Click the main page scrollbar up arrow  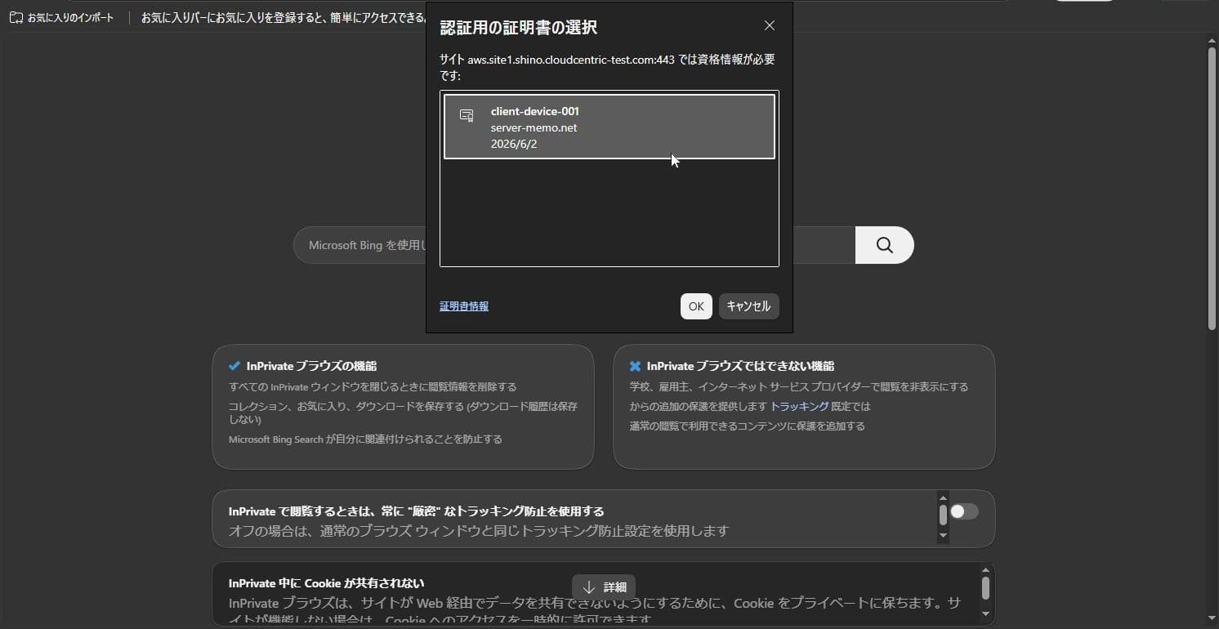[1212, 39]
